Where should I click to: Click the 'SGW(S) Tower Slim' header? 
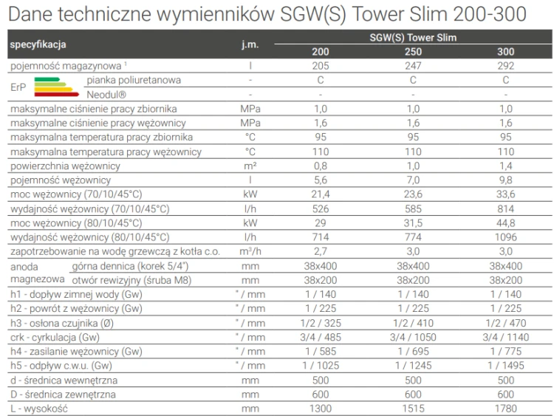pyautogui.click(x=413, y=38)
